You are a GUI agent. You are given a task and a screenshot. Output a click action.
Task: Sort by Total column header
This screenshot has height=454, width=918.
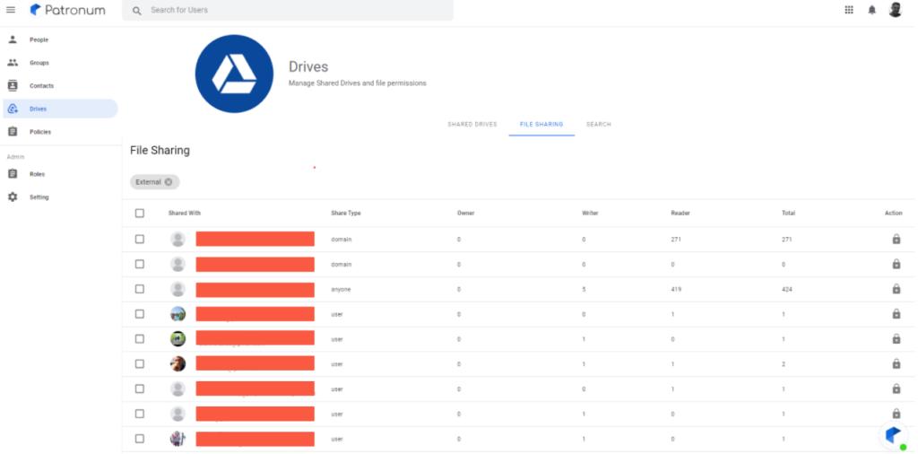point(788,214)
